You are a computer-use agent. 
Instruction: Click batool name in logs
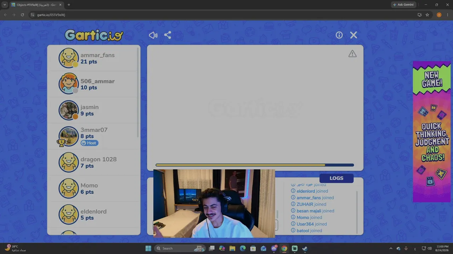(x=303, y=231)
